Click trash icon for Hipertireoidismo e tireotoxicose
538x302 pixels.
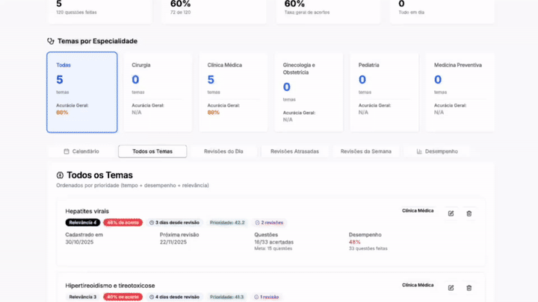469,287
